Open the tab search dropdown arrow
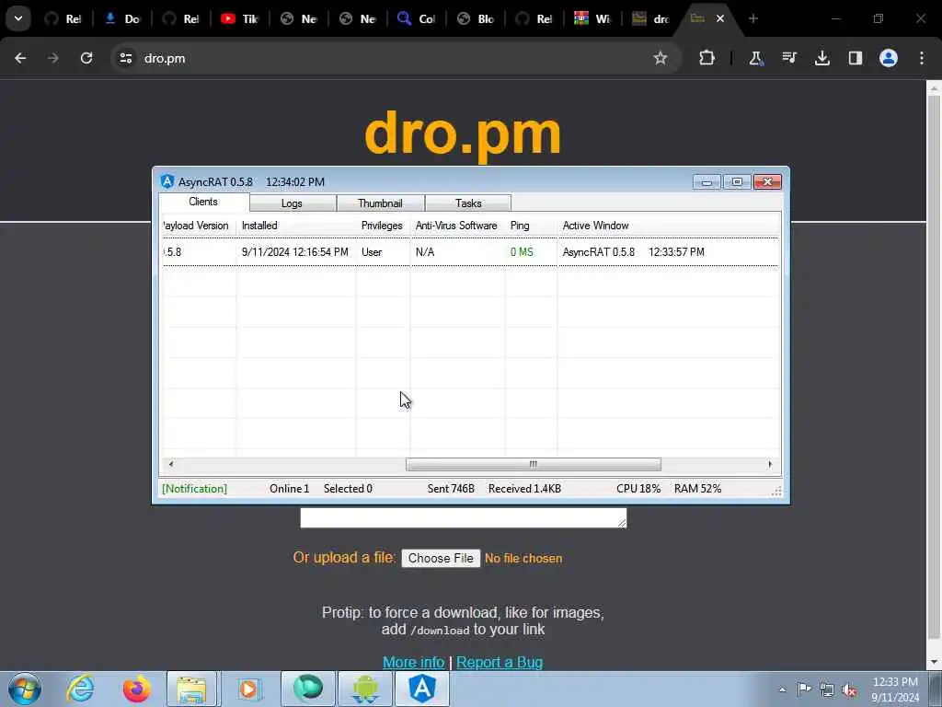 click(x=18, y=18)
